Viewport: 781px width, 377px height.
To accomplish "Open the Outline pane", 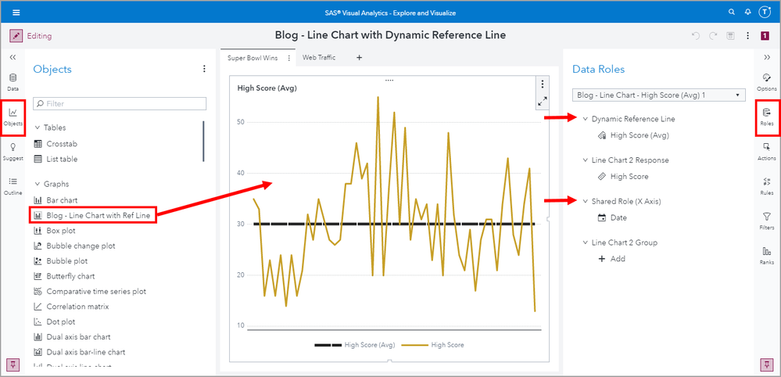I will point(13,186).
